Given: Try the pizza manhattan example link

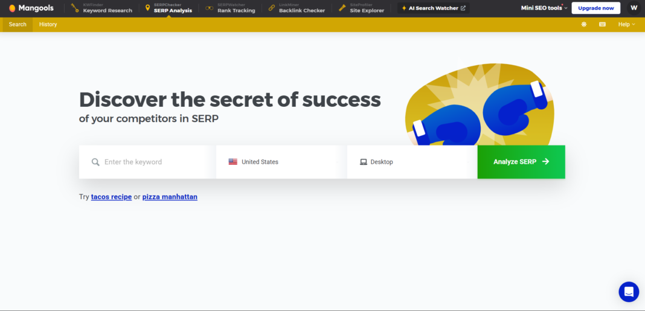Looking at the screenshot, I should pyautogui.click(x=170, y=197).
